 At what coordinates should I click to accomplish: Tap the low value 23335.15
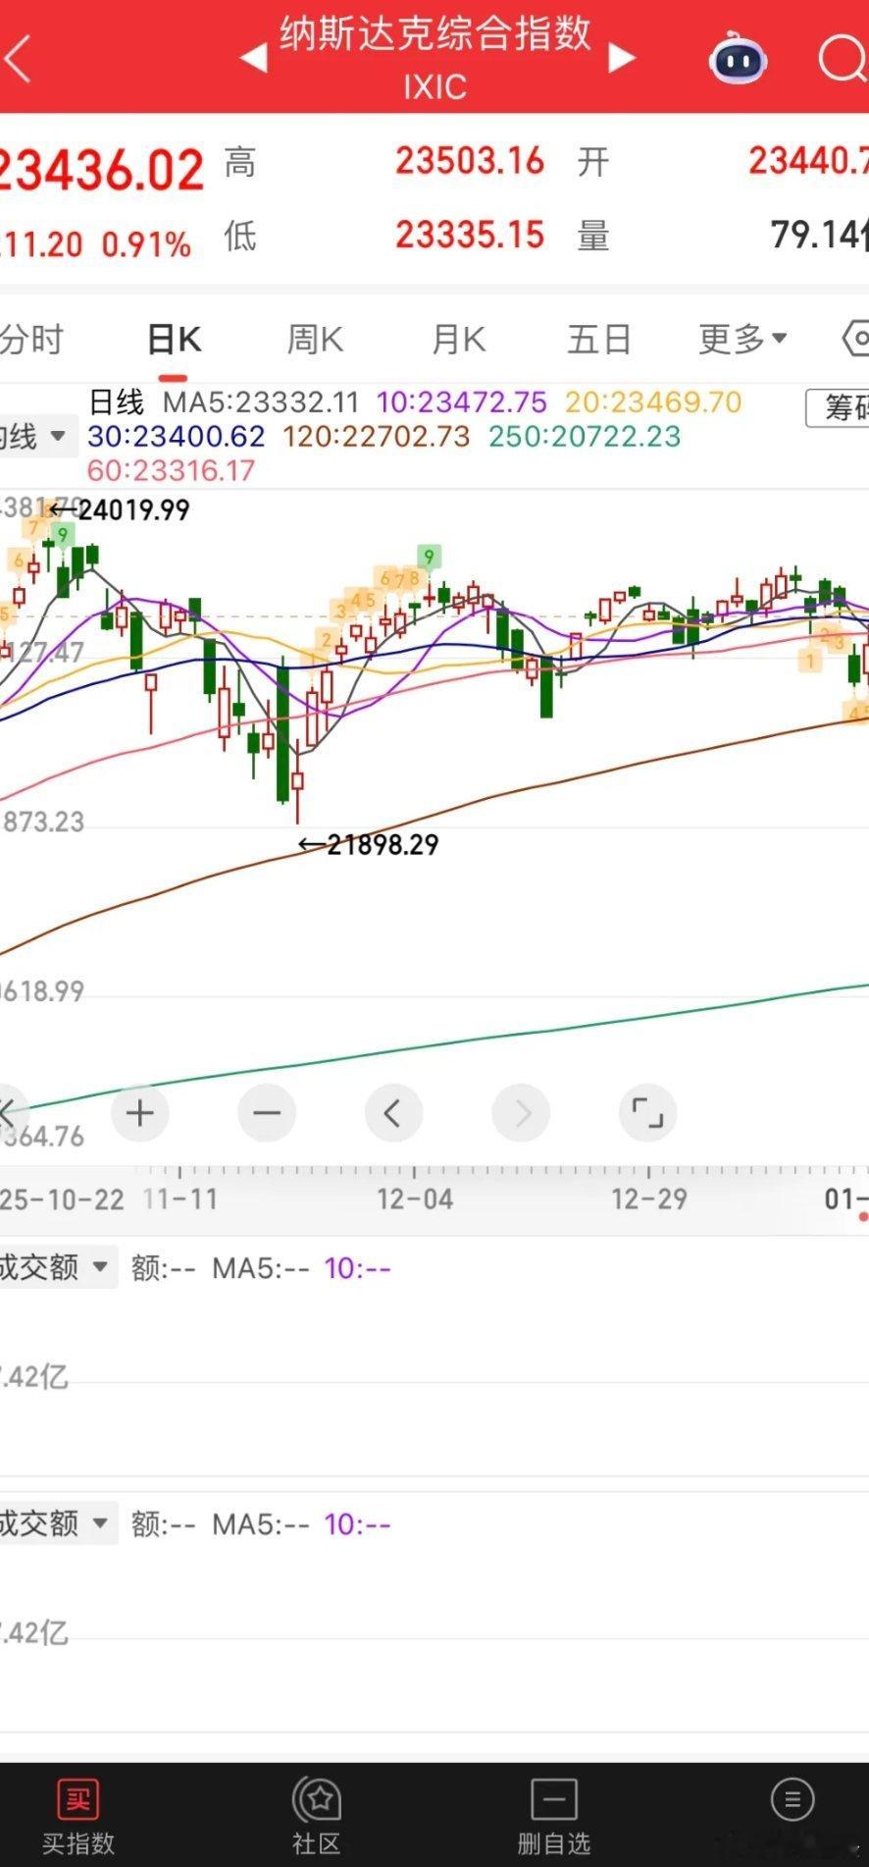(x=470, y=235)
